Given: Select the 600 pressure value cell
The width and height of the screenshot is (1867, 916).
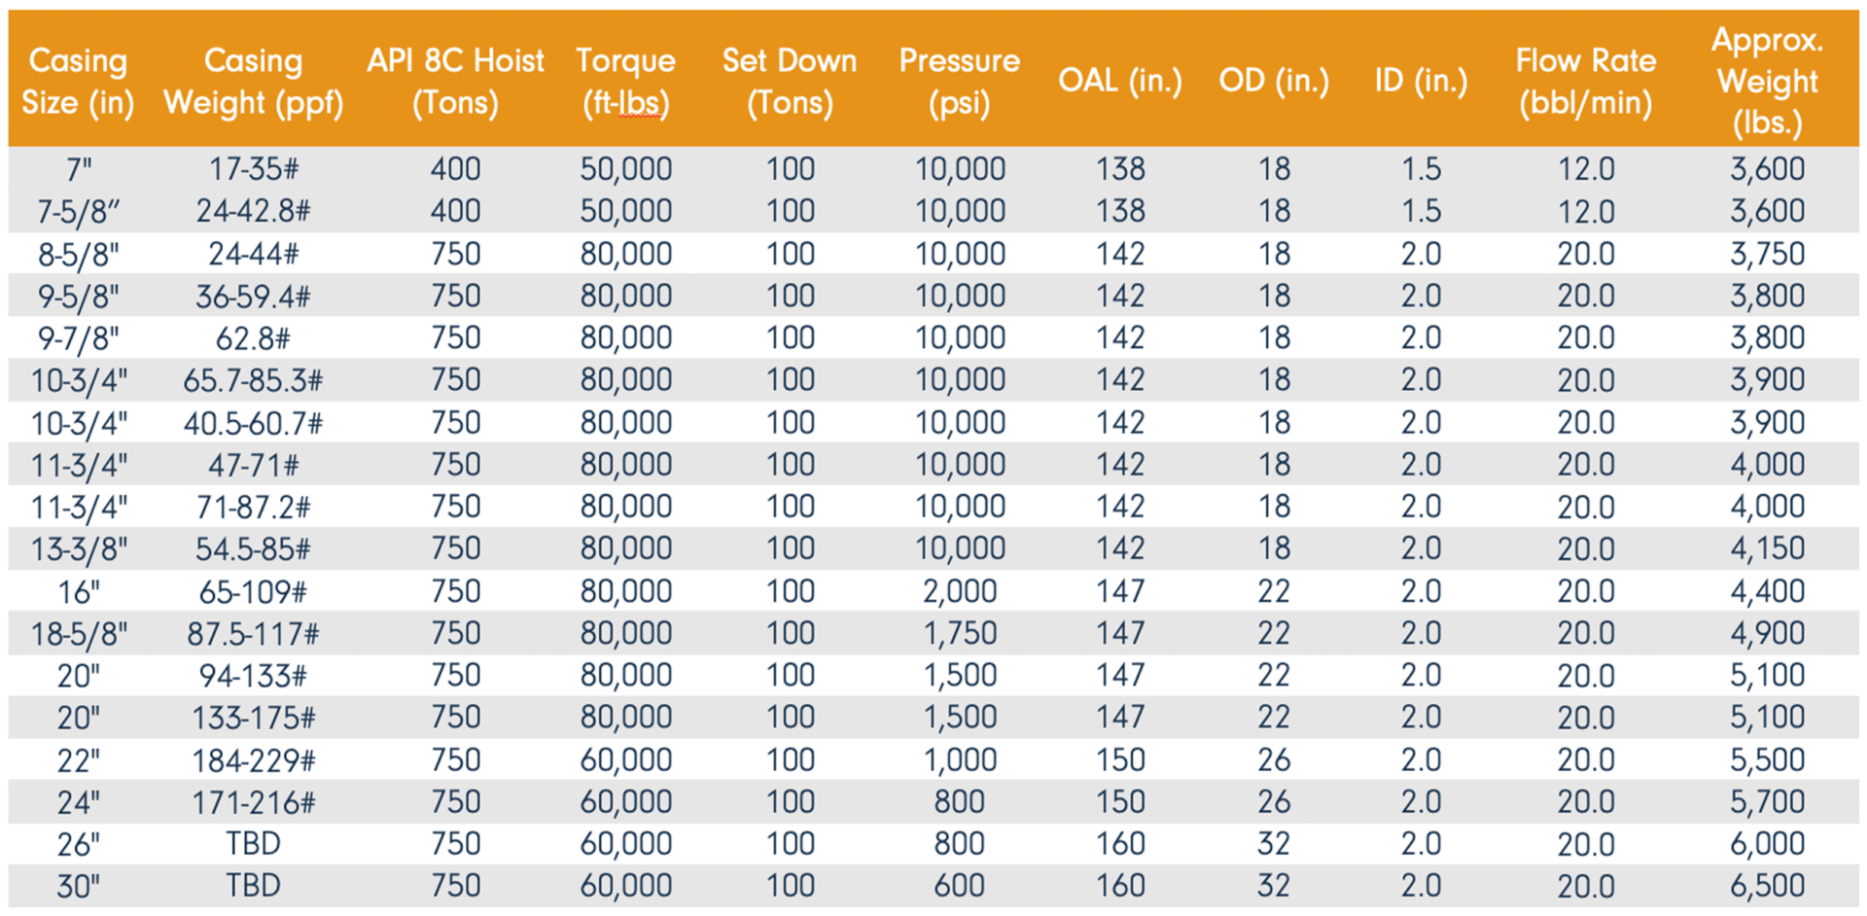Looking at the screenshot, I should click(959, 886).
